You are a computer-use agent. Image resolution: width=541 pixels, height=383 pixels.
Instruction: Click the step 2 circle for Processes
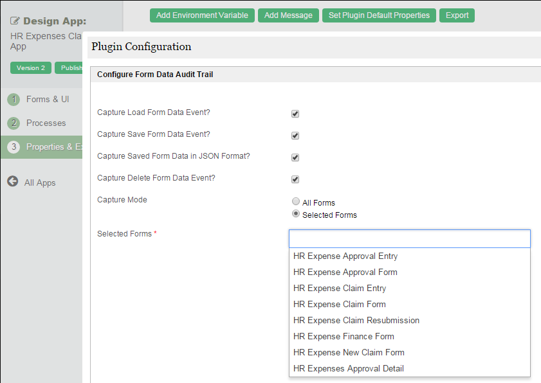click(14, 123)
